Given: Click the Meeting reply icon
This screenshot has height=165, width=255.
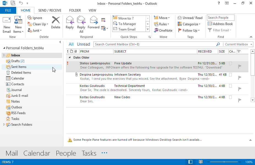Looking at the screenshot, I should click(x=103, y=20).
